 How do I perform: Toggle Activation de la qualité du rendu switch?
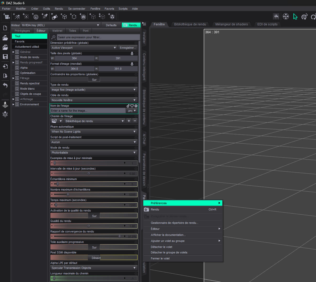pyautogui.click(x=94, y=216)
